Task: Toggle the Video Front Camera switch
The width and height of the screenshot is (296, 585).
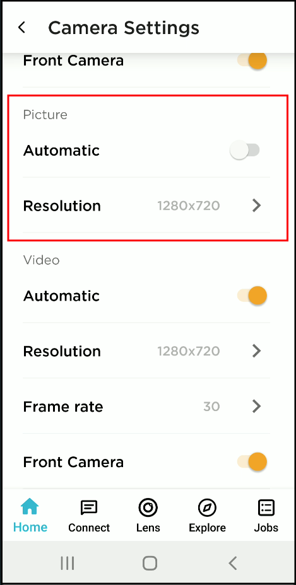Action: 252,462
